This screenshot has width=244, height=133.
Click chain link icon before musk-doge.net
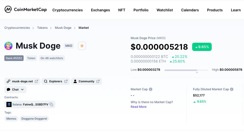(8, 81)
